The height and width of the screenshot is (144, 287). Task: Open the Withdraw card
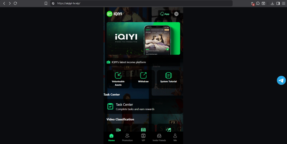point(143,79)
